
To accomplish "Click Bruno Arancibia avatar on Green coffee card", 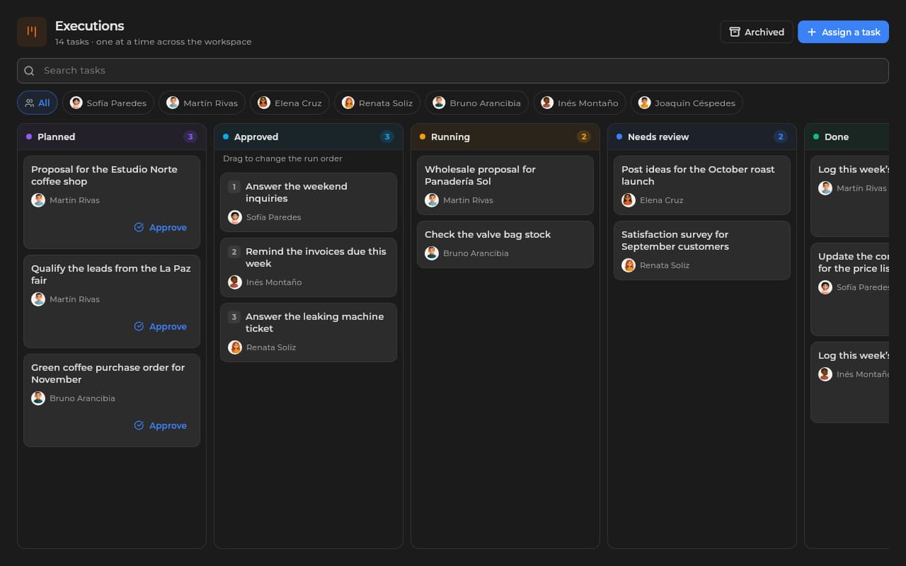I will (x=38, y=398).
